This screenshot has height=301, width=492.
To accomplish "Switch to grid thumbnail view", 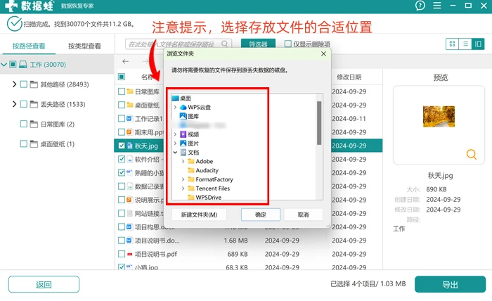I will tap(452, 44).
